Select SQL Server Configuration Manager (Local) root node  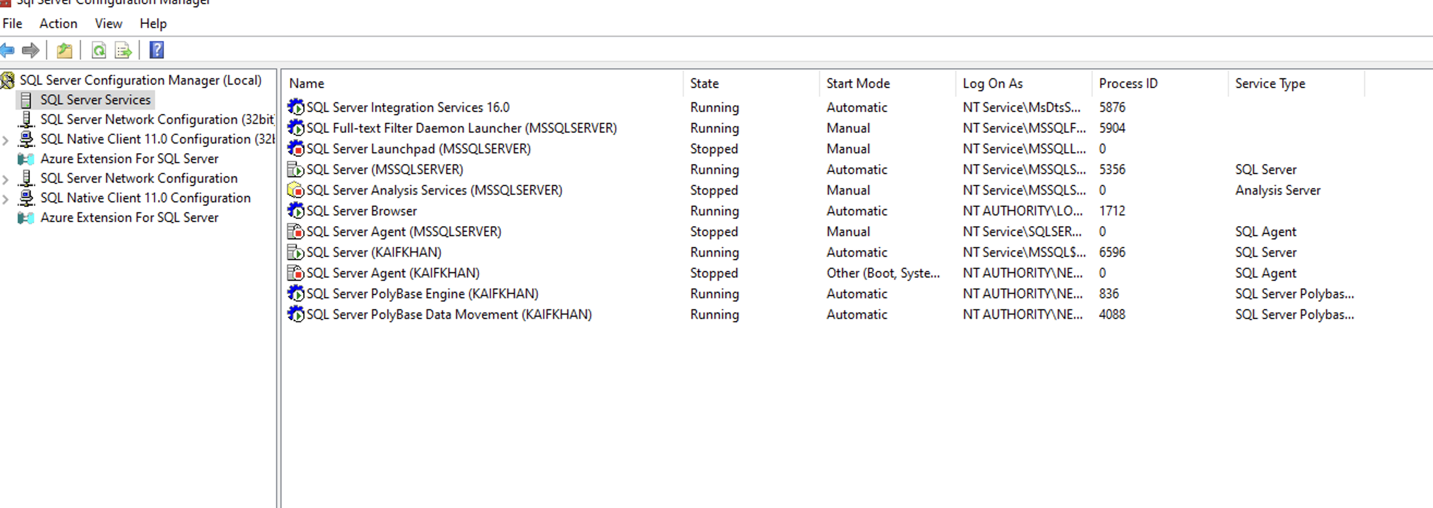(141, 80)
